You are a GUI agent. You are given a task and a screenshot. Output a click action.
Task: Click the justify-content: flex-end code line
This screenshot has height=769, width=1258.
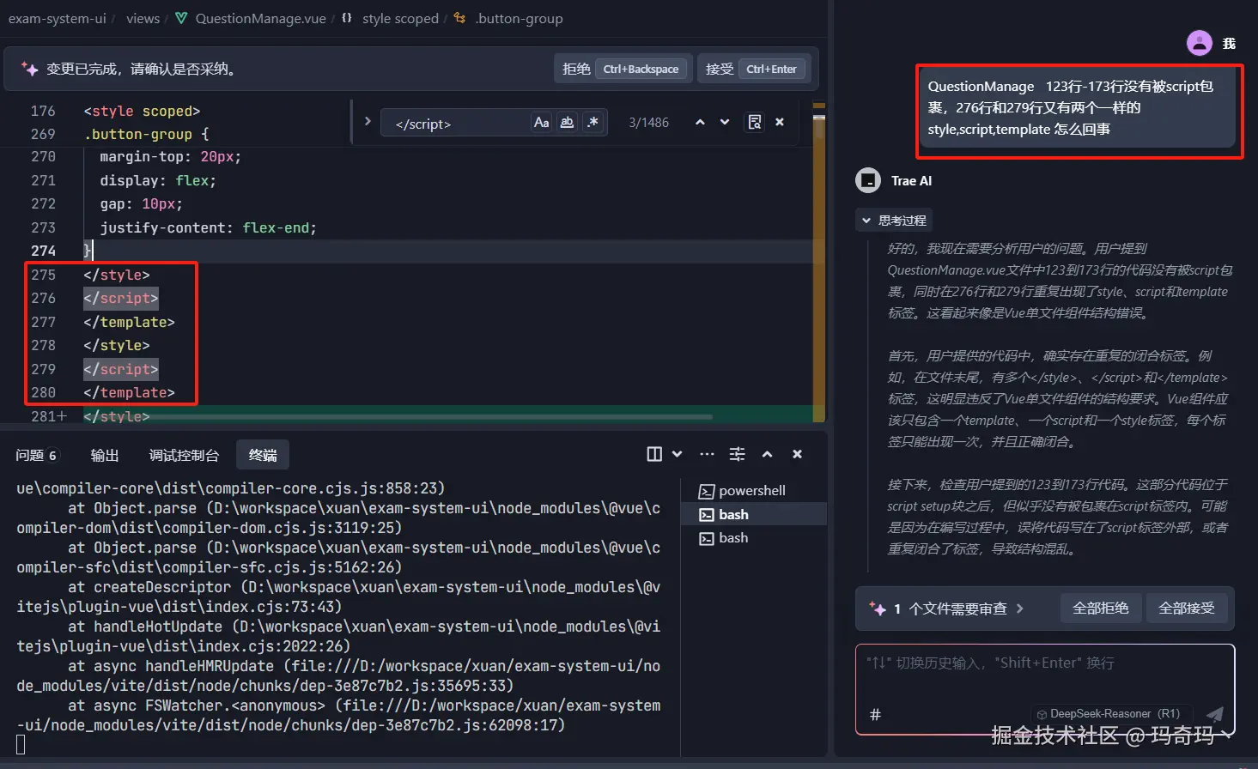pyautogui.click(x=208, y=227)
